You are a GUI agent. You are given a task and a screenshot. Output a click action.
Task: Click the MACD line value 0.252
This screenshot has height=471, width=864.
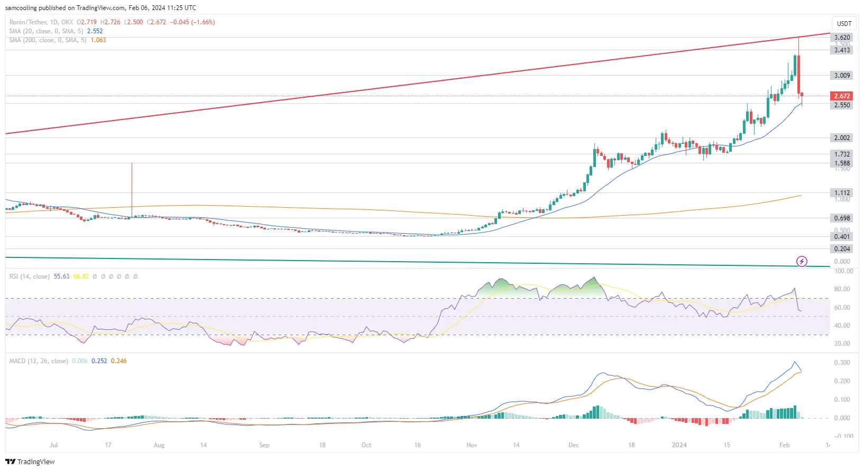99,361
